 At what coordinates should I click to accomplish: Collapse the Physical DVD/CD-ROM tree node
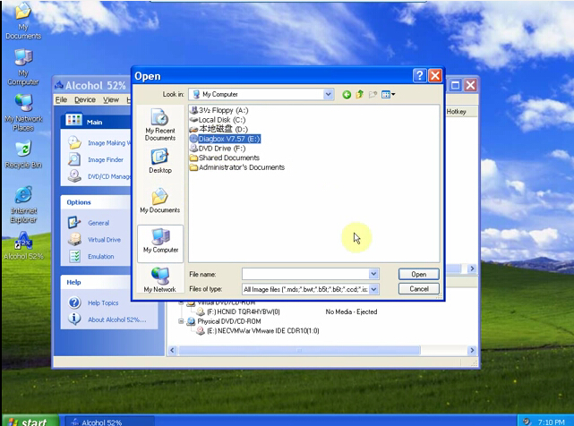[181, 321]
